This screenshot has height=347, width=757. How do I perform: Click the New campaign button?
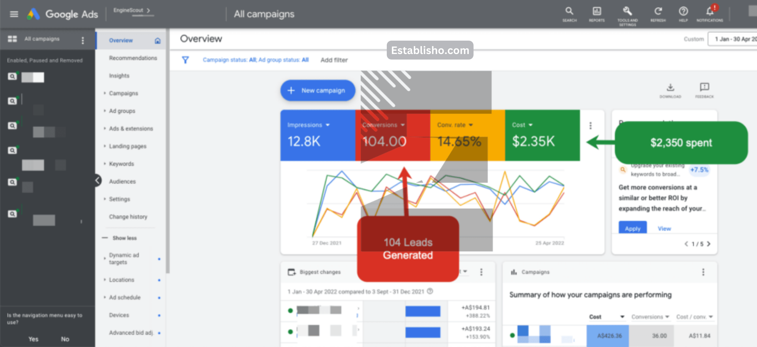point(317,91)
